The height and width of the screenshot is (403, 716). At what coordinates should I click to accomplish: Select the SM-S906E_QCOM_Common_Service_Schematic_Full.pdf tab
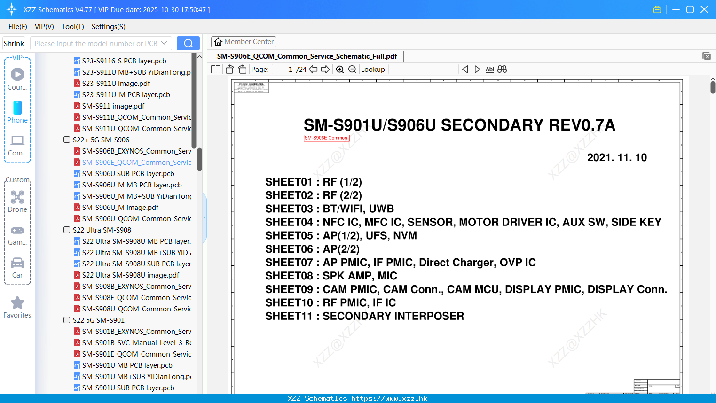pos(307,56)
